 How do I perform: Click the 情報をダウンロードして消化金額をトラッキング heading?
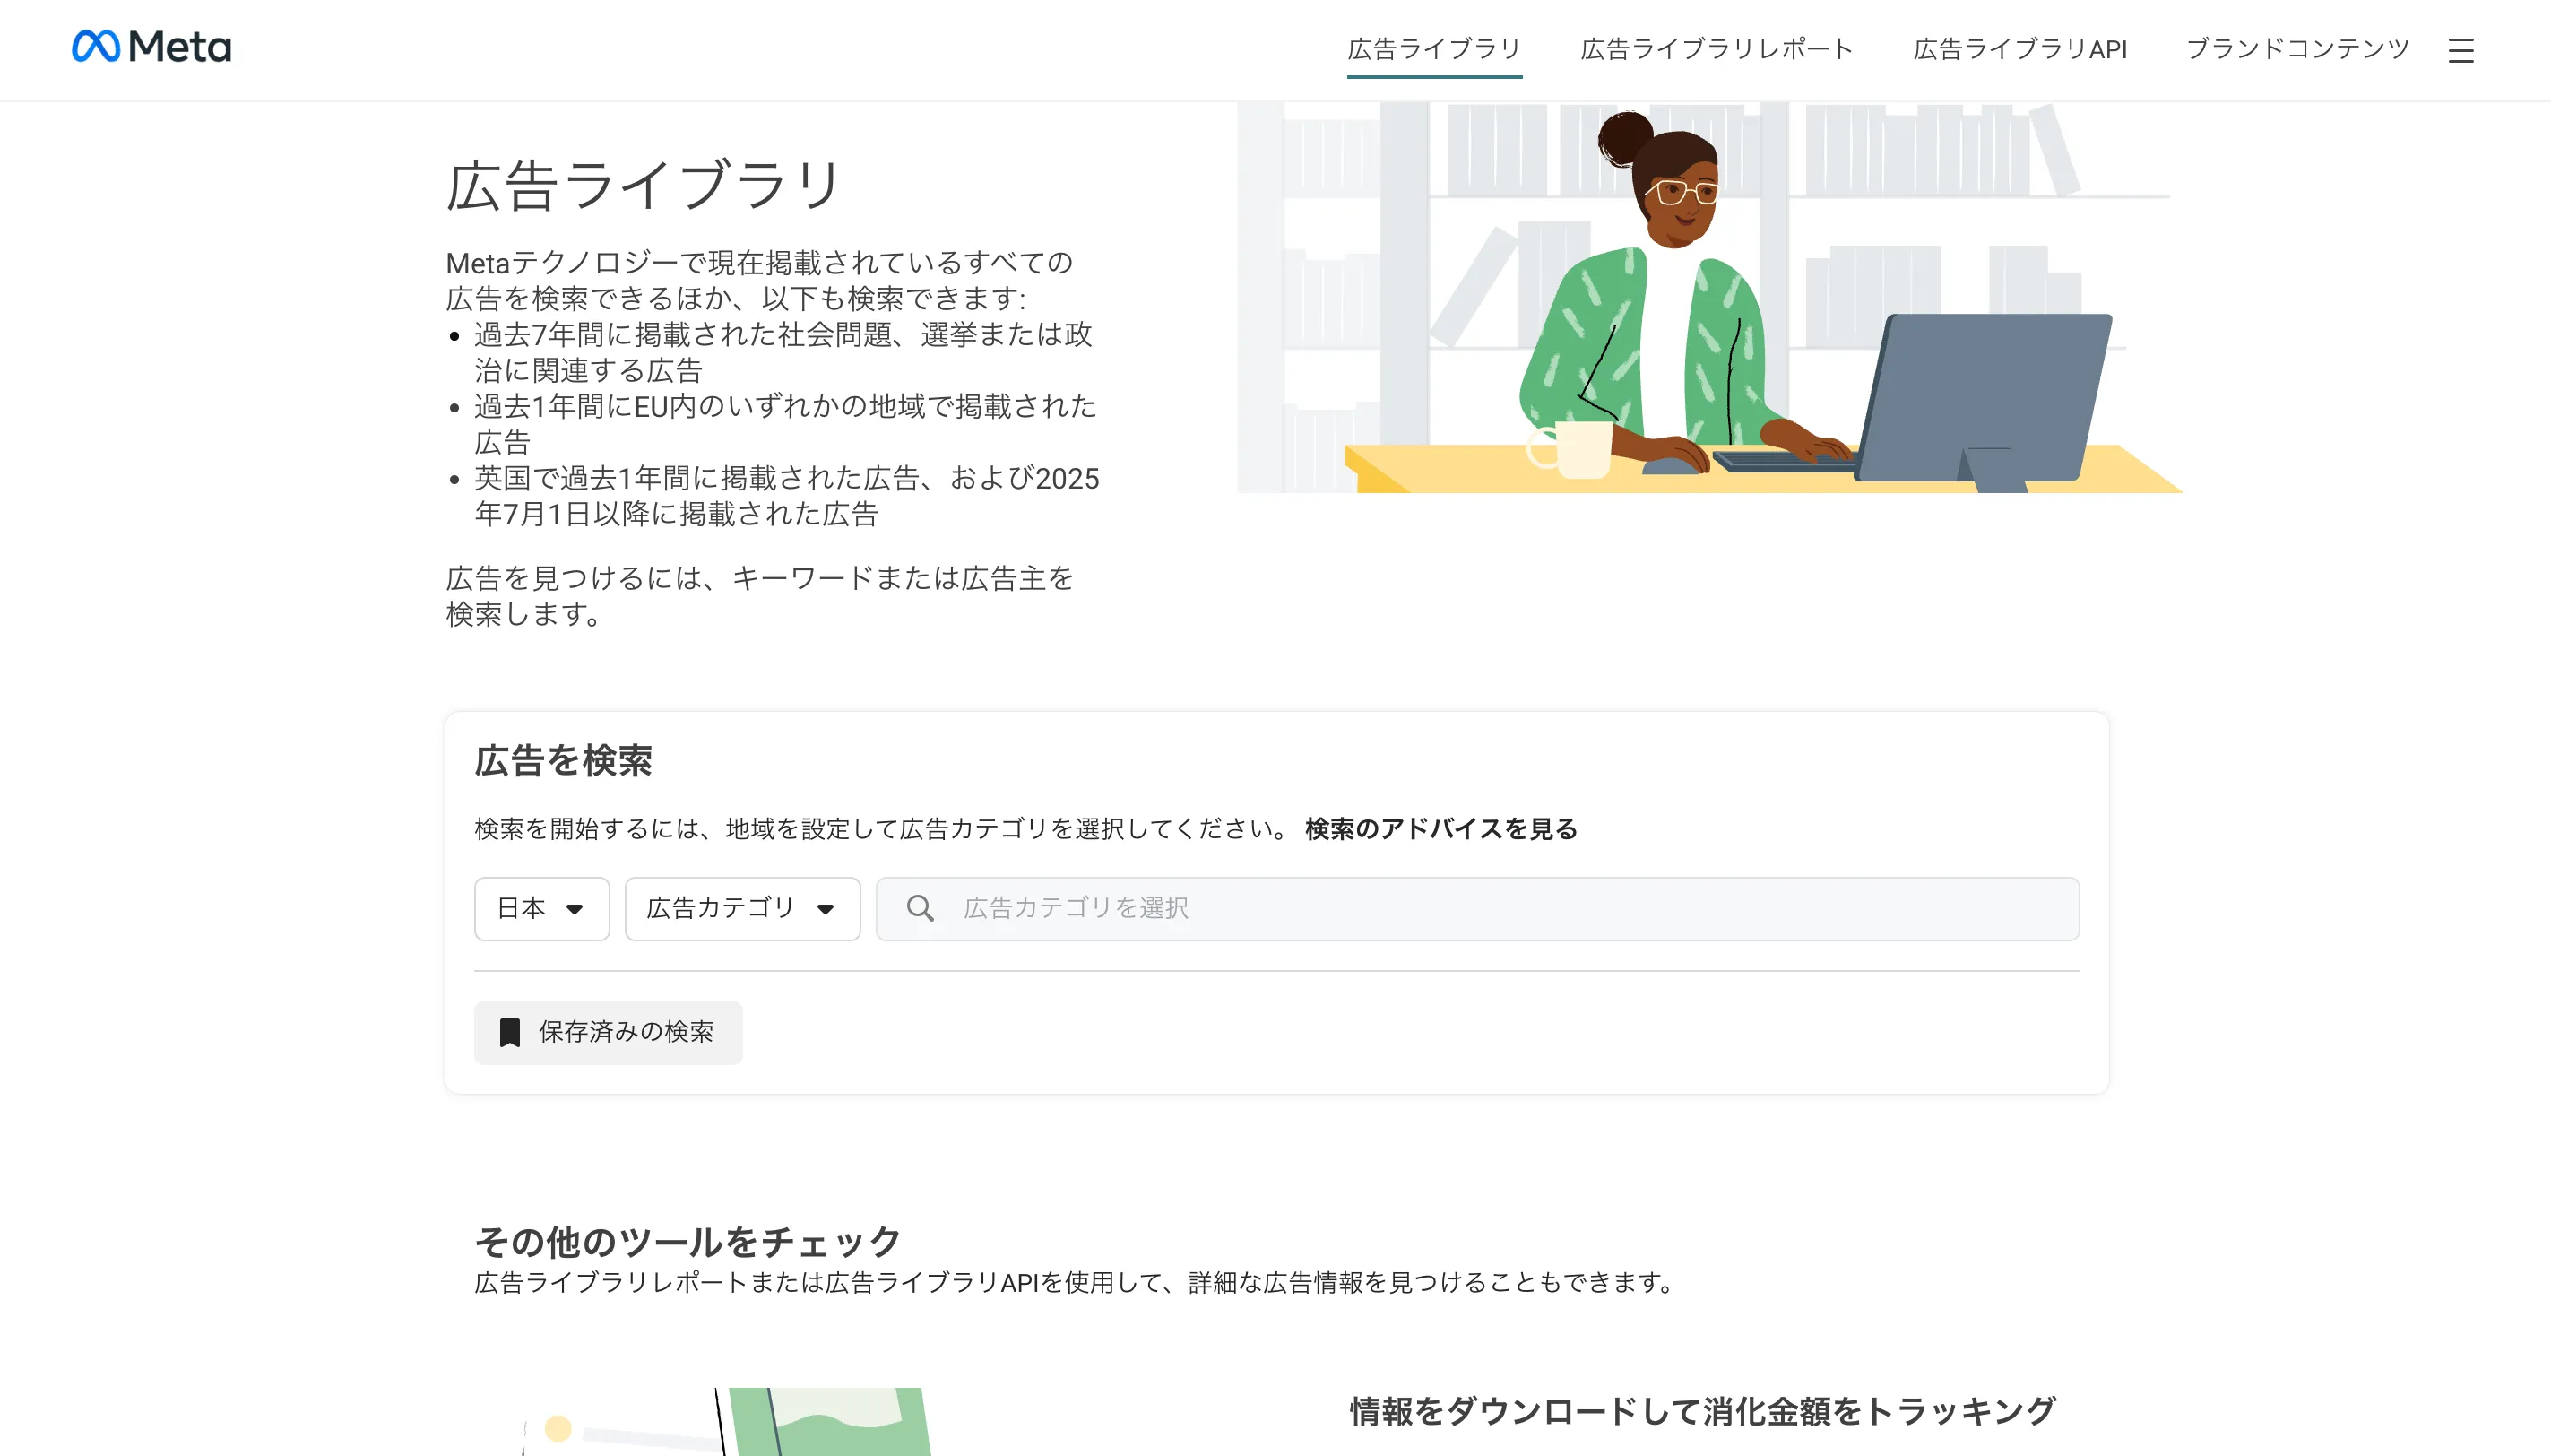point(1702,1411)
